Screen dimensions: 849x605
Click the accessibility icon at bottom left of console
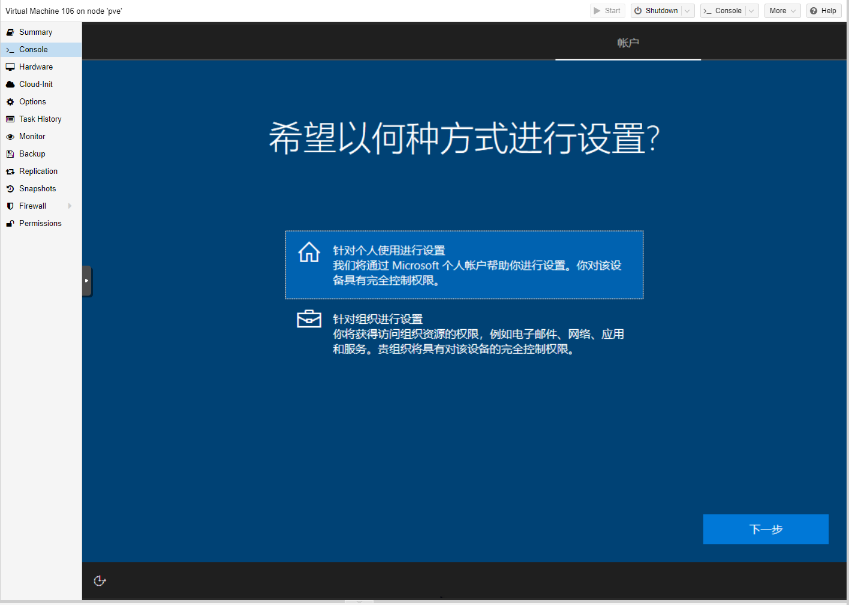100,580
